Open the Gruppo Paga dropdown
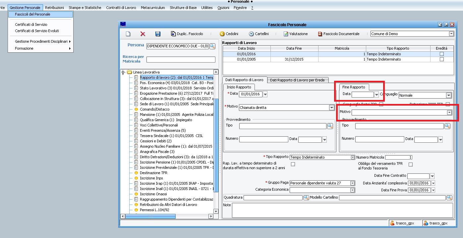The image size is (463, 238). [x=352, y=183]
